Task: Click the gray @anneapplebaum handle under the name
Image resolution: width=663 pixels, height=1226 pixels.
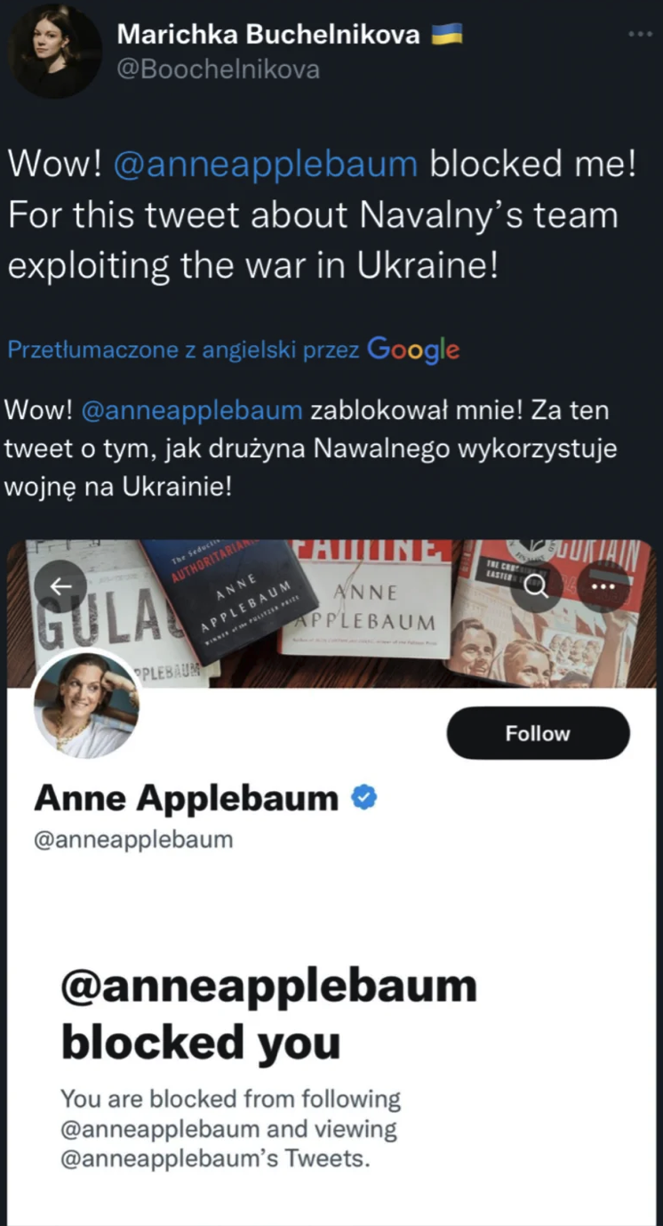Action: pos(133,840)
